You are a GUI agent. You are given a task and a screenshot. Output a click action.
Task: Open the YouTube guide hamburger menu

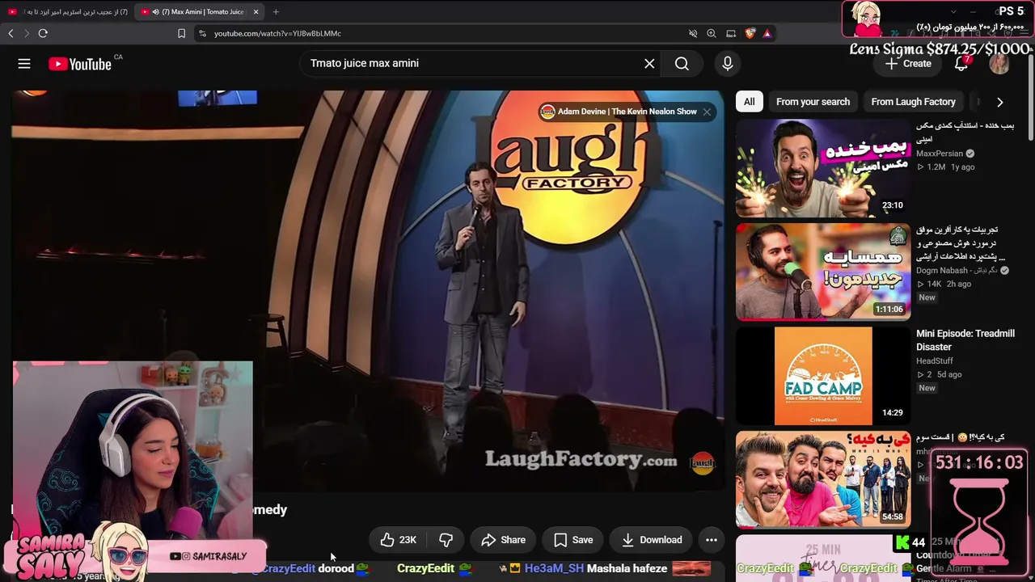pyautogui.click(x=24, y=64)
